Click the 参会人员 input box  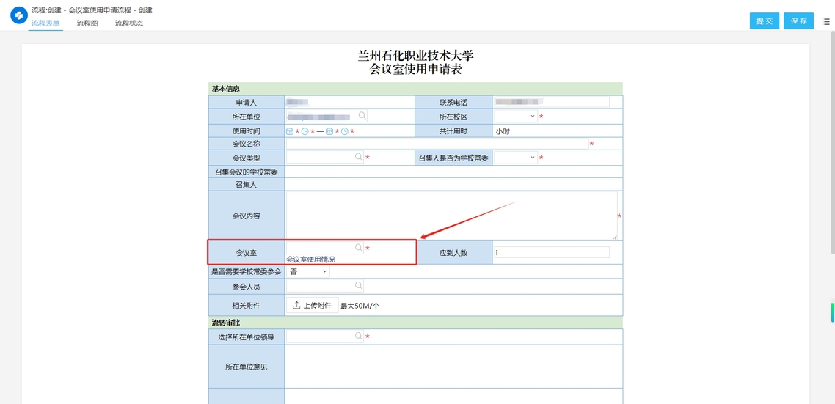(x=325, y=286)
